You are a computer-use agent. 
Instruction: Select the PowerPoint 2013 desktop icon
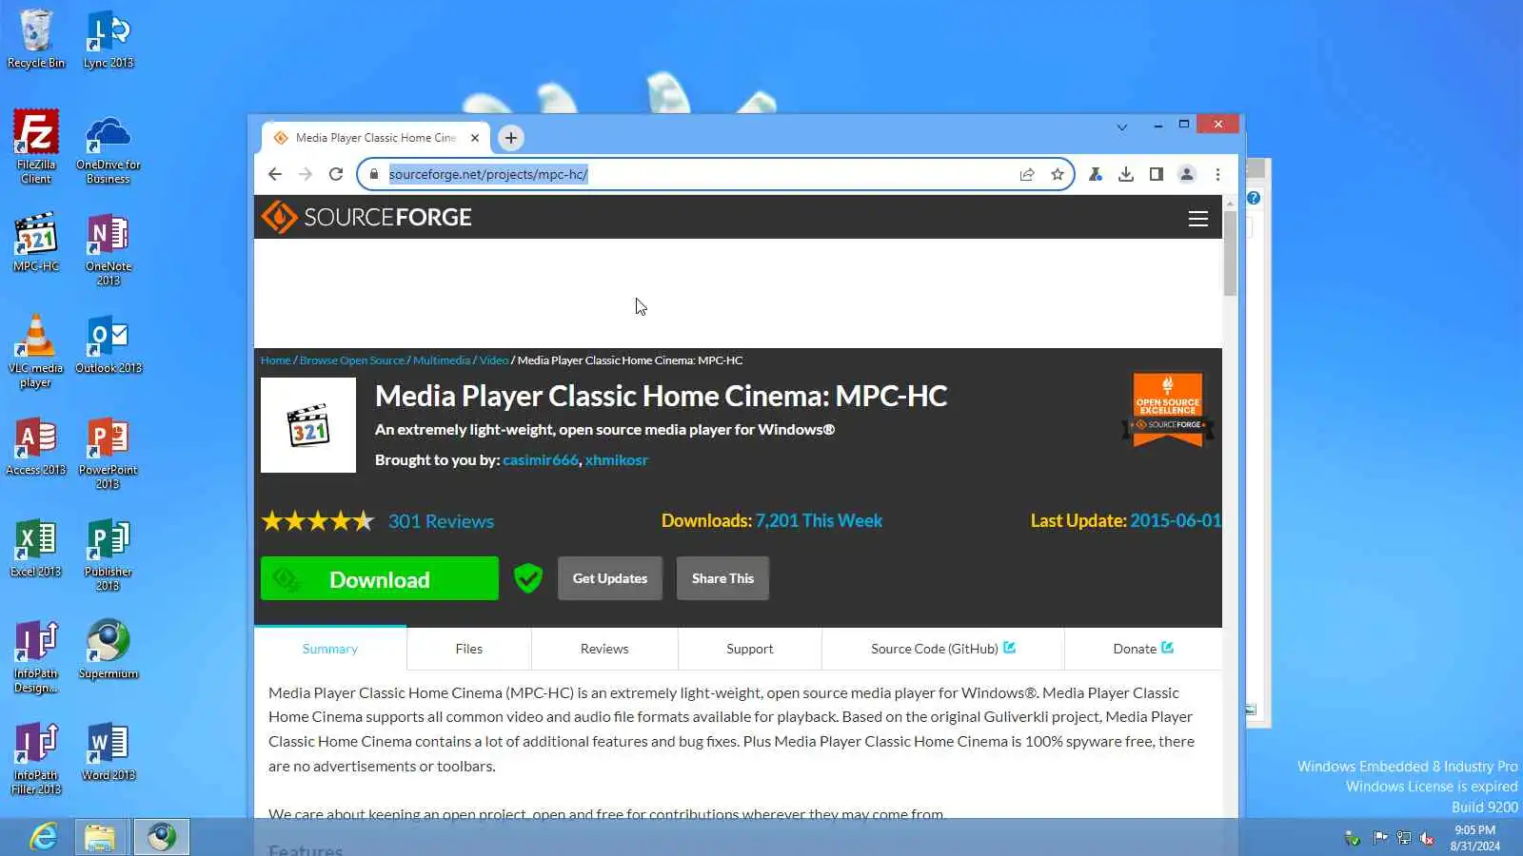[109, 453]
